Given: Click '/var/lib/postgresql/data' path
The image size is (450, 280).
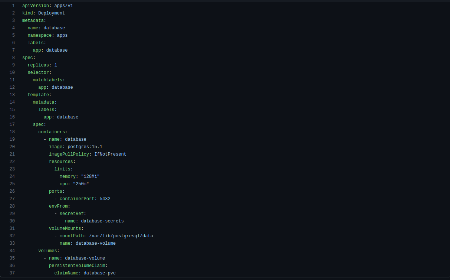Looking at the screenshot, I should point(121,236).
